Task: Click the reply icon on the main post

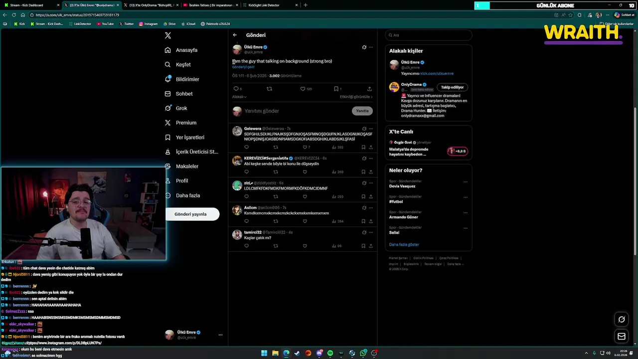Action: point(236,89)
